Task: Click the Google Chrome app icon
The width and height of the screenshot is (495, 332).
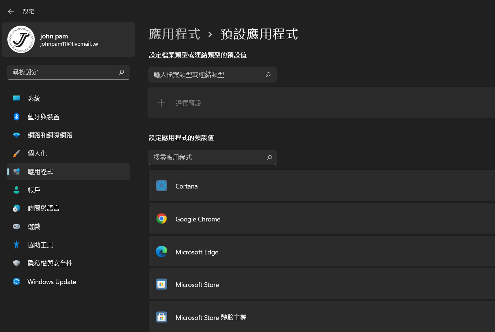Action: (x=162, y=219)
